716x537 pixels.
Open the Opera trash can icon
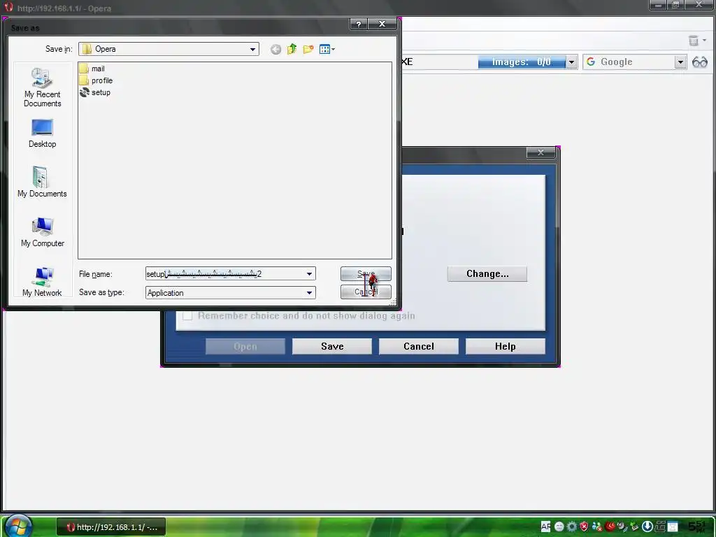[x=693, y=41]
